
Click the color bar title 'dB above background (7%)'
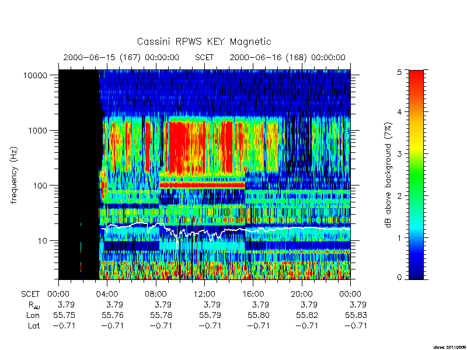(x=389, y=175)
